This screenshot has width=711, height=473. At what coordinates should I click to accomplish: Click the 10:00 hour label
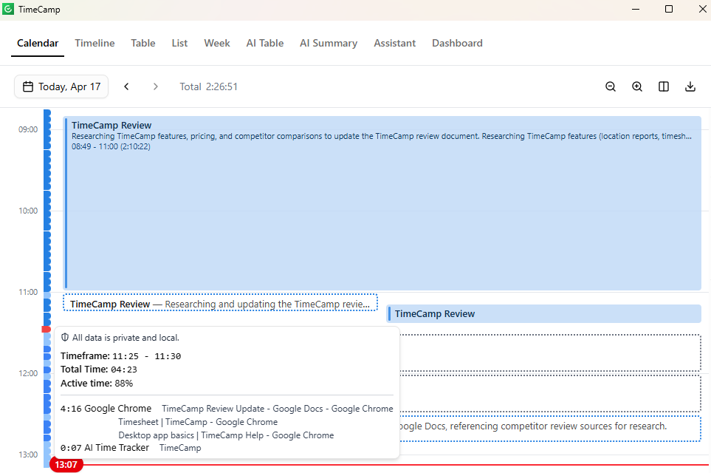point(28,211)
